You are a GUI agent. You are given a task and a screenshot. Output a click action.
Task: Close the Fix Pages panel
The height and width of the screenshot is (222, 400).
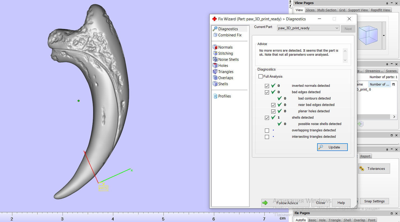pos(397,213)
